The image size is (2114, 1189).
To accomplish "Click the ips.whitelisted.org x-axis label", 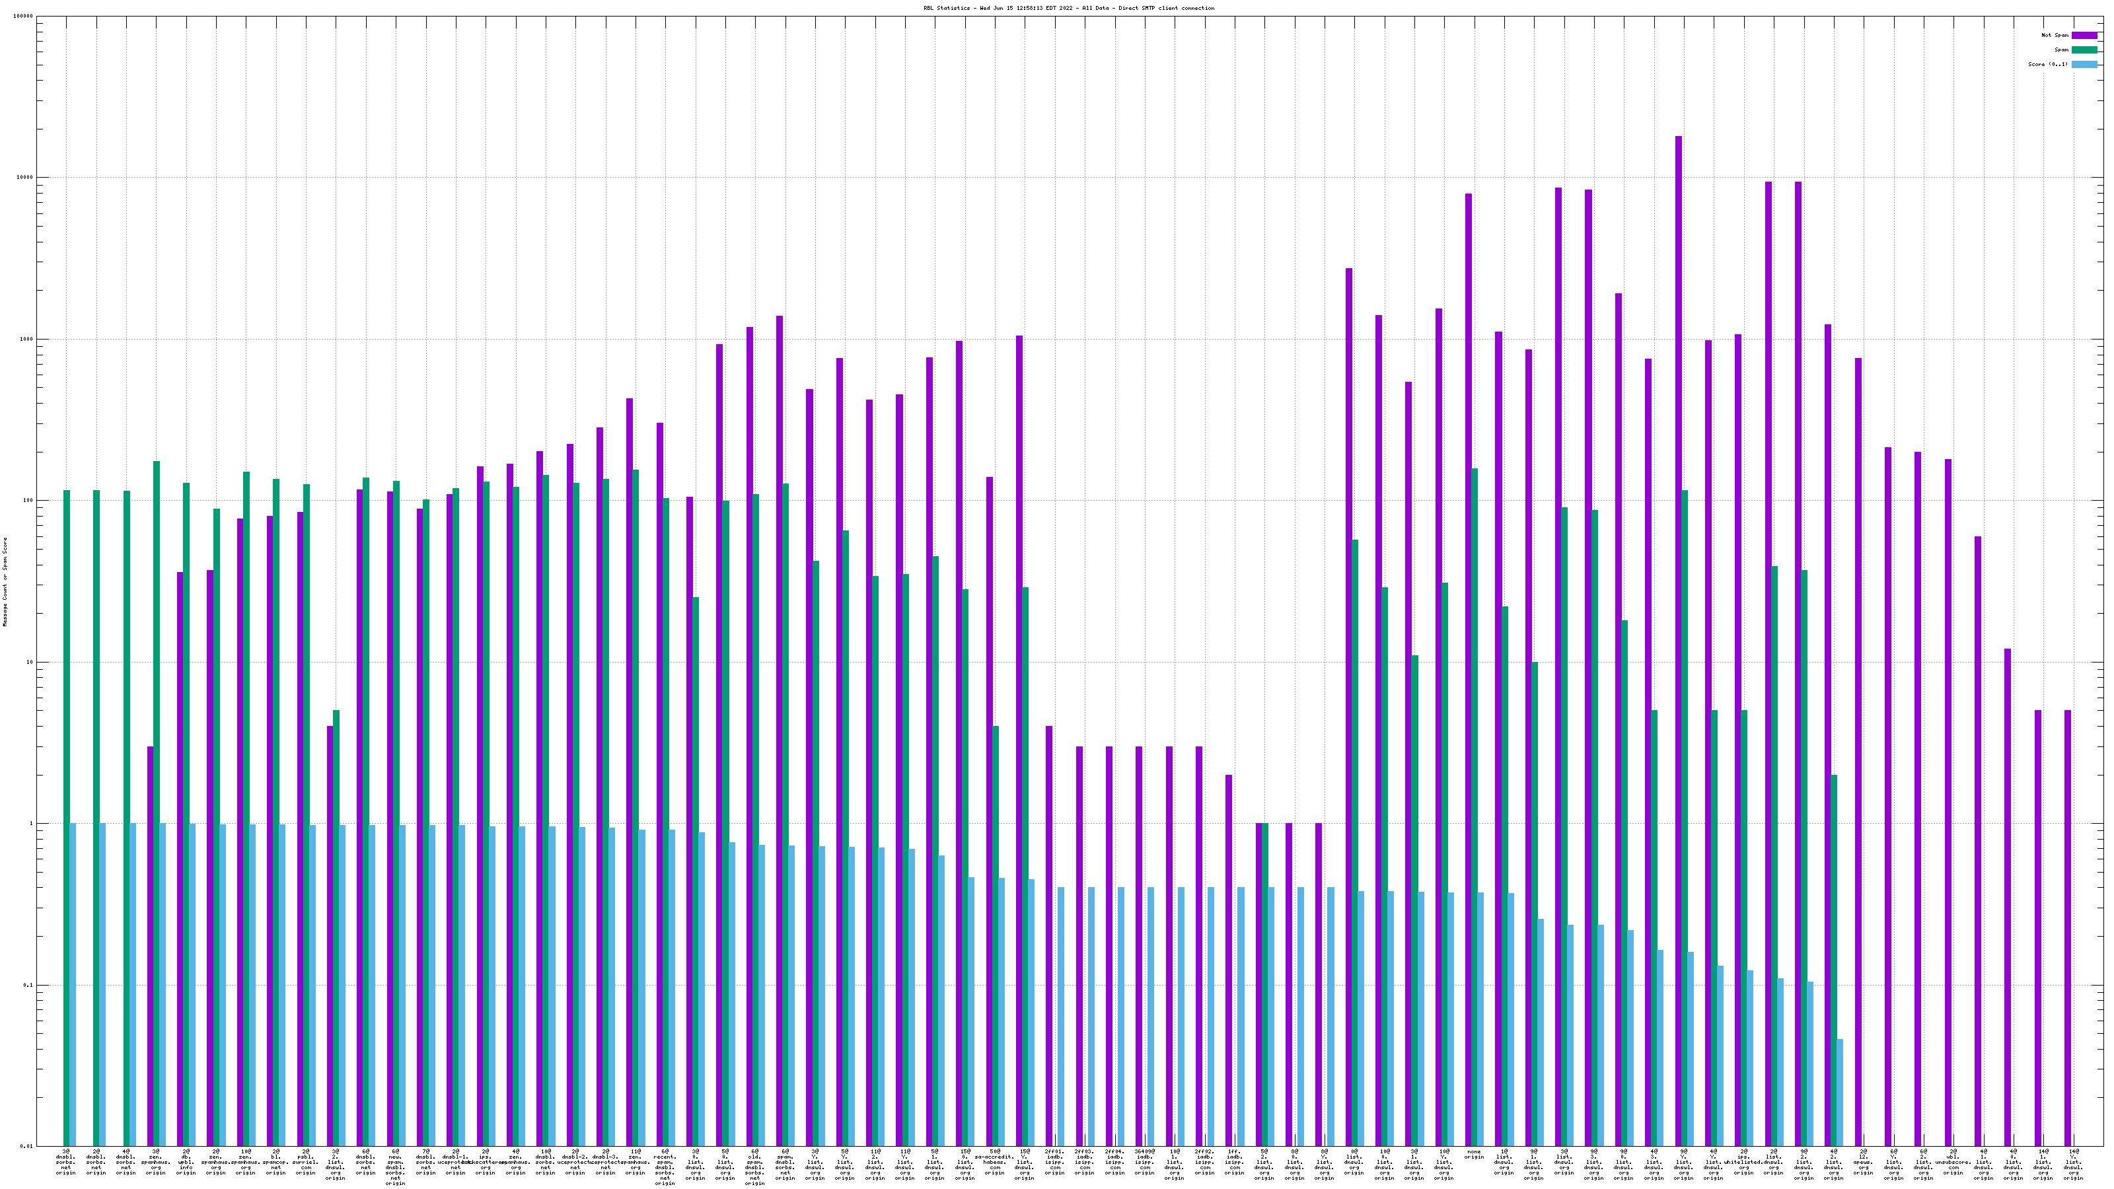I will coord(1744,1162).
